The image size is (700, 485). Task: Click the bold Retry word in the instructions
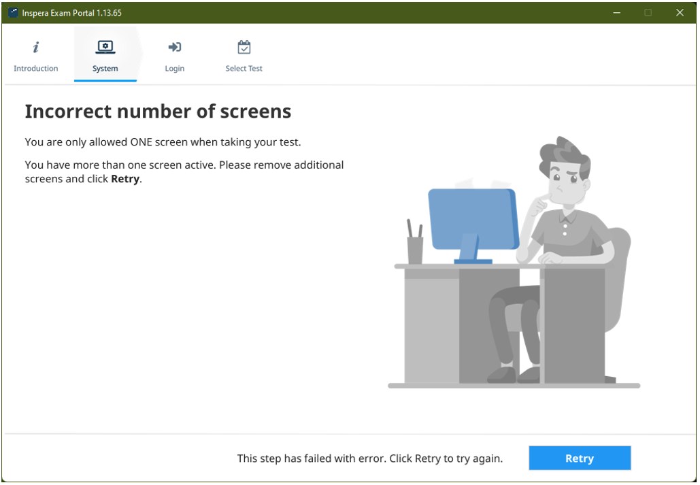[x=124, y=179]
